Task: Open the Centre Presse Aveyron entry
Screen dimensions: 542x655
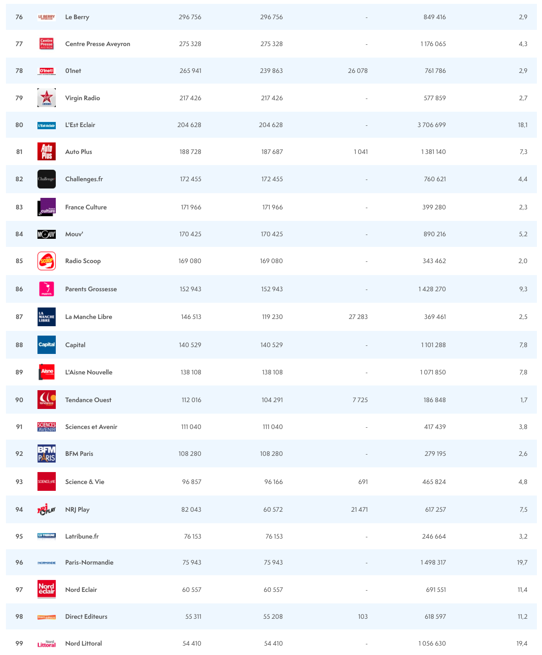Action: tap(98, 44)
